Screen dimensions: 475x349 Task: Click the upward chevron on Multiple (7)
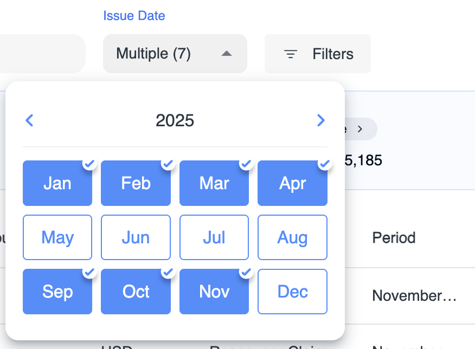pos(227,53)
